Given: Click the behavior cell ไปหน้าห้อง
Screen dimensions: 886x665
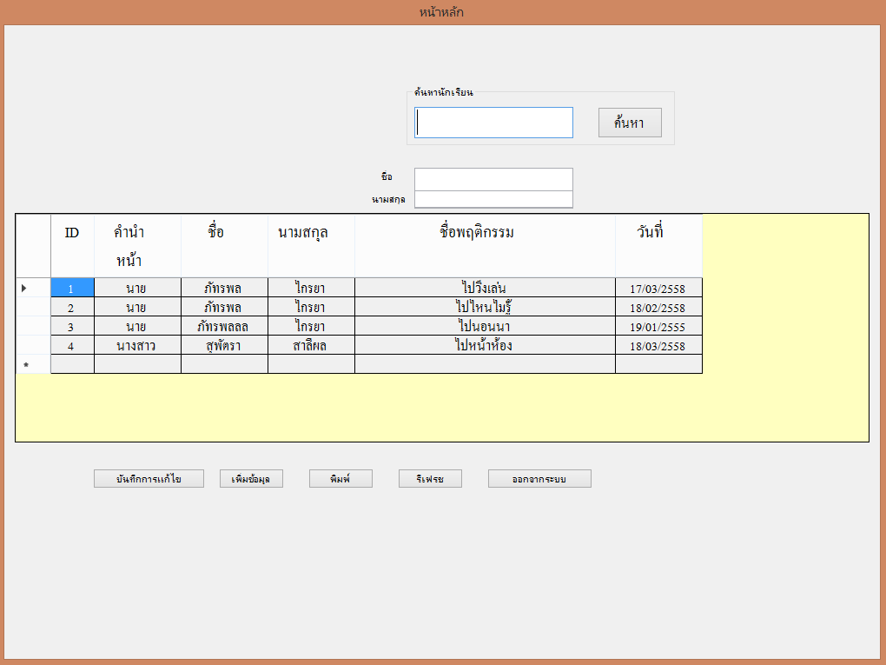Looking at the screenshot, I should (485, 345).
